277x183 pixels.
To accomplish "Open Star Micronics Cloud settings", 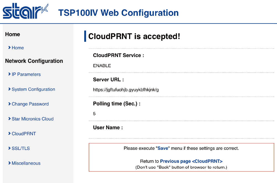I will [32, 119].
